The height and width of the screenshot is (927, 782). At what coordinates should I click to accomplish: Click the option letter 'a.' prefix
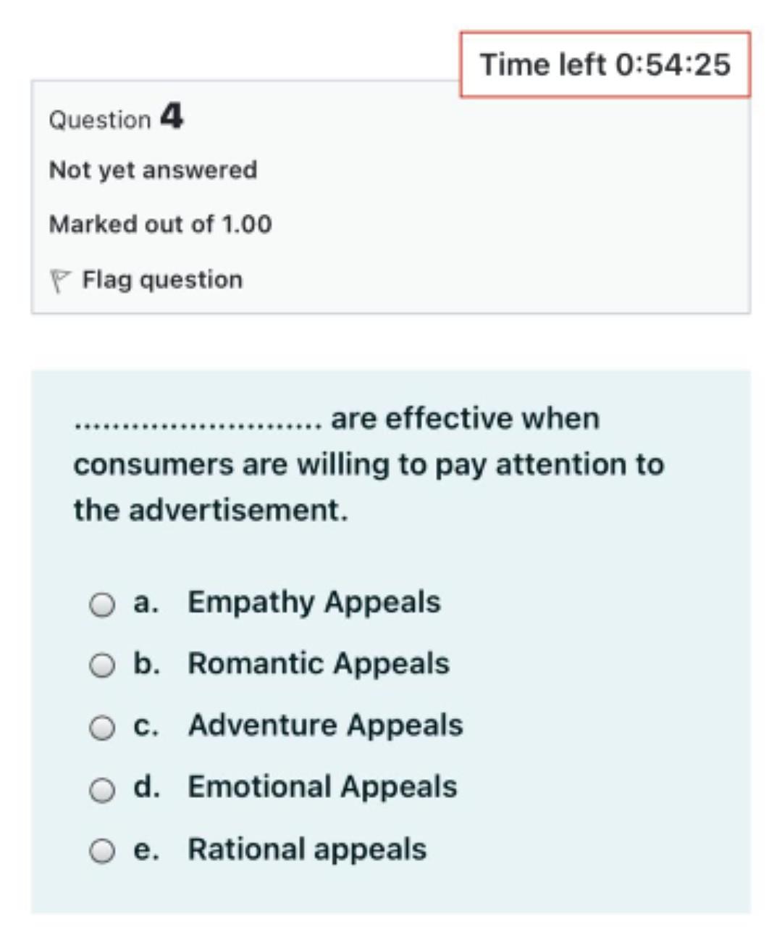coord(146,602)
